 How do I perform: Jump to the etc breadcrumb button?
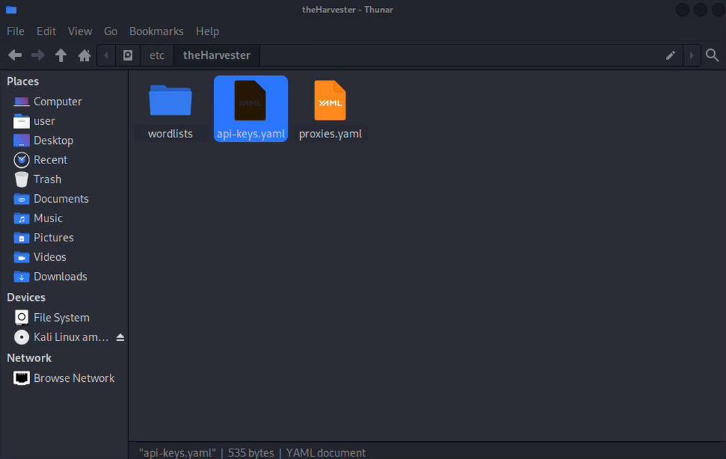pyautogui.click(x=156, y=55)
